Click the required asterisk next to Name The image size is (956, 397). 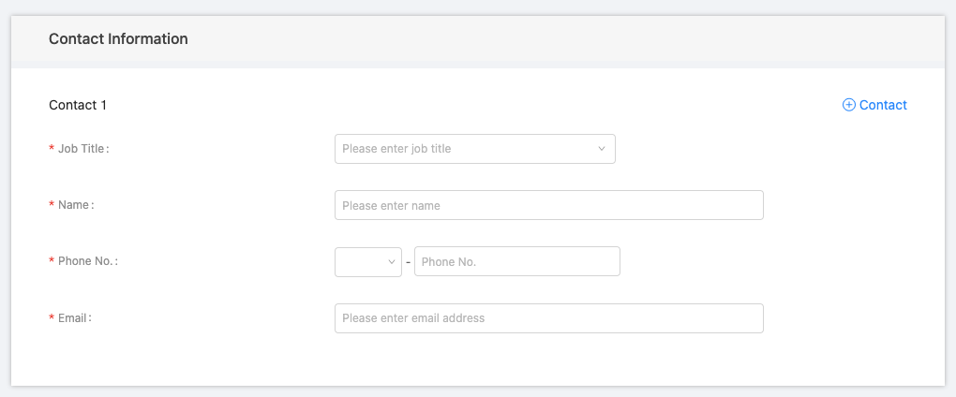[x=52, y=206]
